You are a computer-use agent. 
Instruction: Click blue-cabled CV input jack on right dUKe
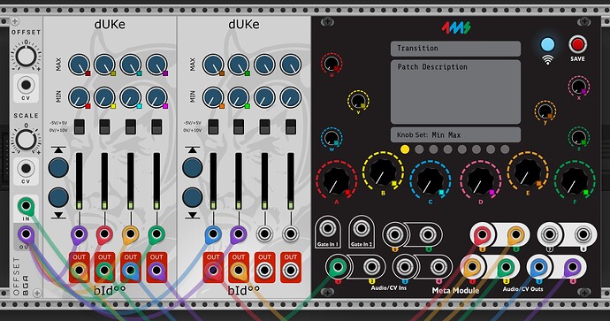[213, 233]
